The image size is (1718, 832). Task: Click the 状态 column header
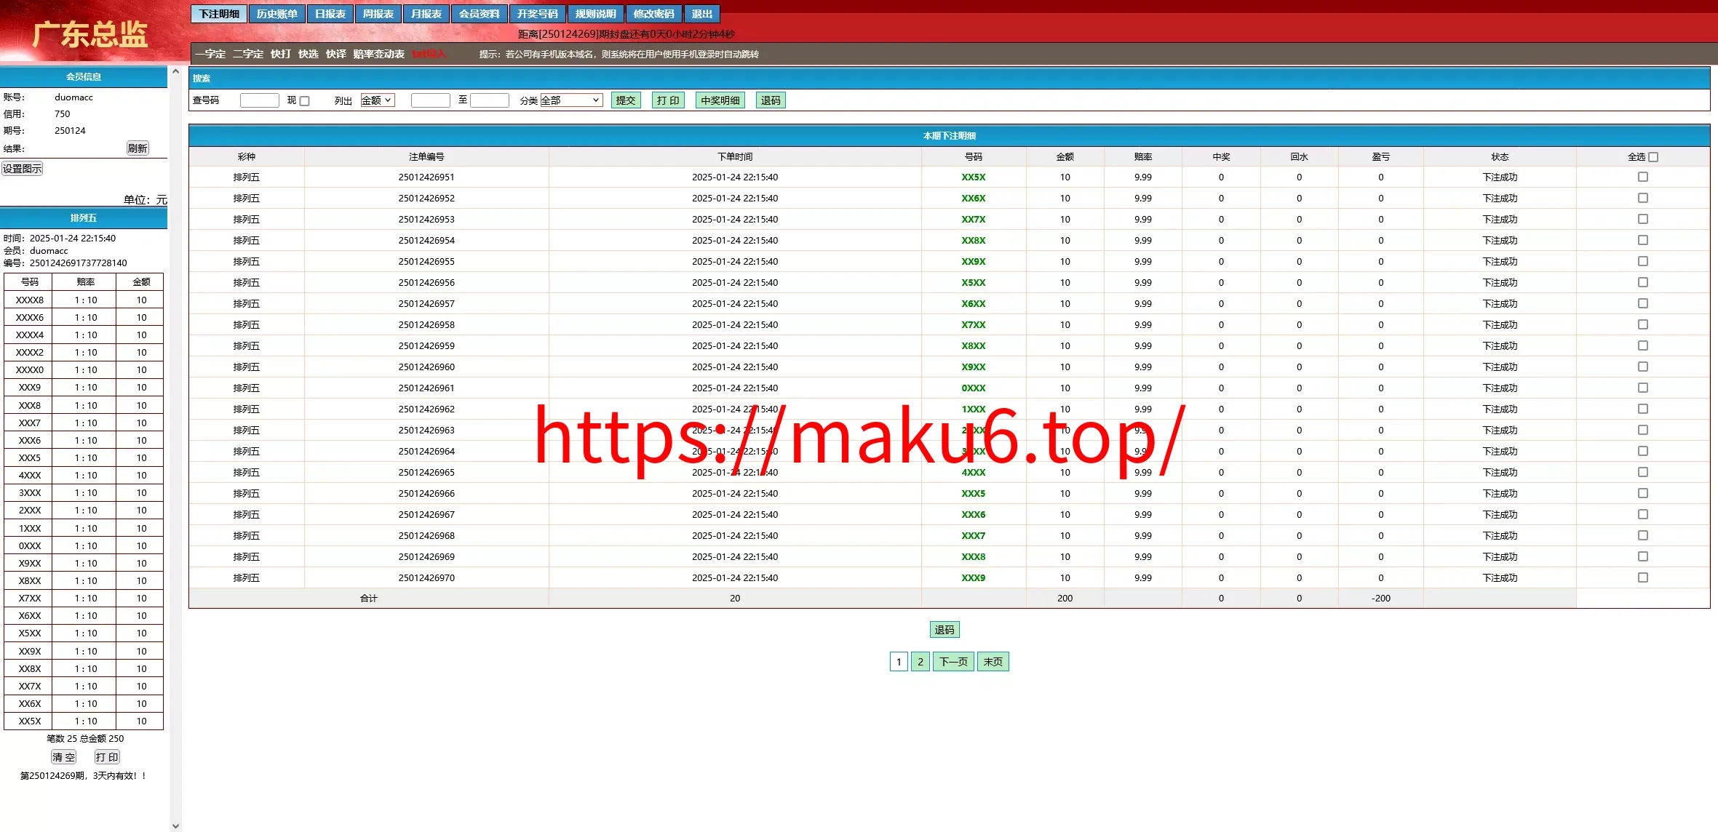[x=1500, y=157]
